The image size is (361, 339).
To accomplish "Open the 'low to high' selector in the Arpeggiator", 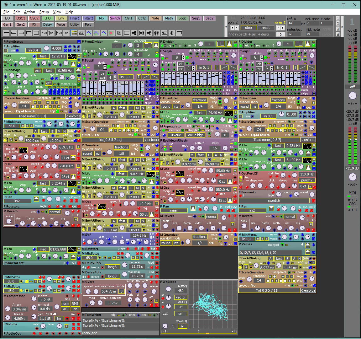I will coord(195,135).
